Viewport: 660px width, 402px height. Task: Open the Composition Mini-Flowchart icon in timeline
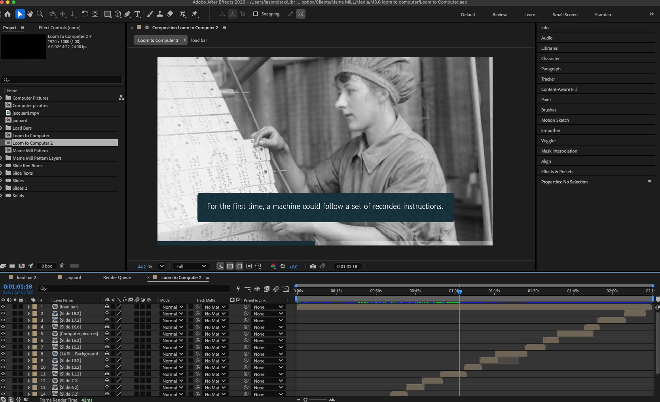pos(248,289)
